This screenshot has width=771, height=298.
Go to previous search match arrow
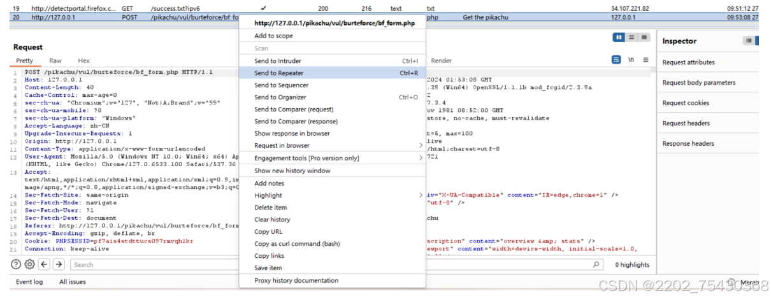point(44,264)
